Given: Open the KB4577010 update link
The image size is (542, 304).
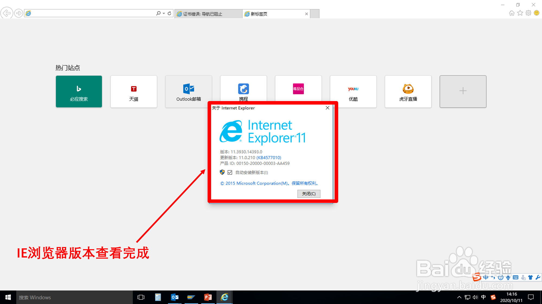Looking at the screenshot, I should click(269, 158).
